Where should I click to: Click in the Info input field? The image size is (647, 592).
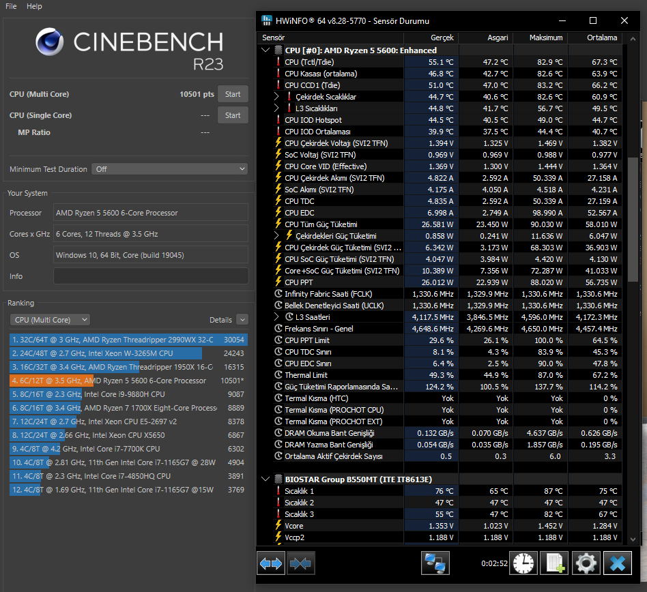pos(151,276)
